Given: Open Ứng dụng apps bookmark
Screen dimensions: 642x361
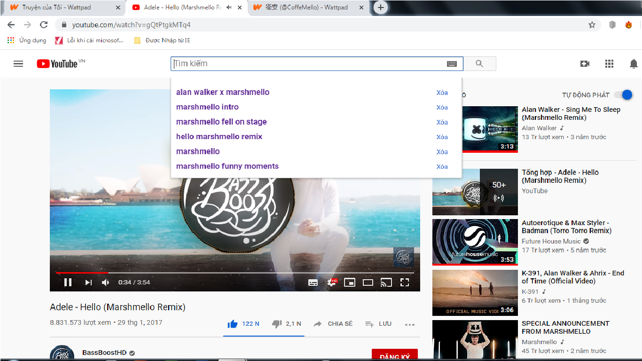Looking at the screenshot, I should (27, 40).
